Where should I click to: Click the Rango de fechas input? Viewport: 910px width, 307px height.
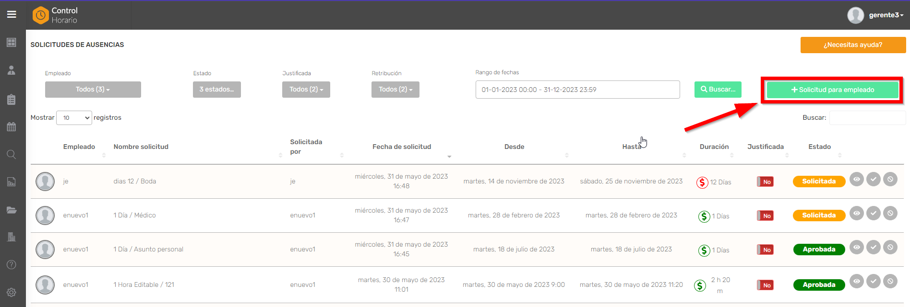[x=578, y=90]
